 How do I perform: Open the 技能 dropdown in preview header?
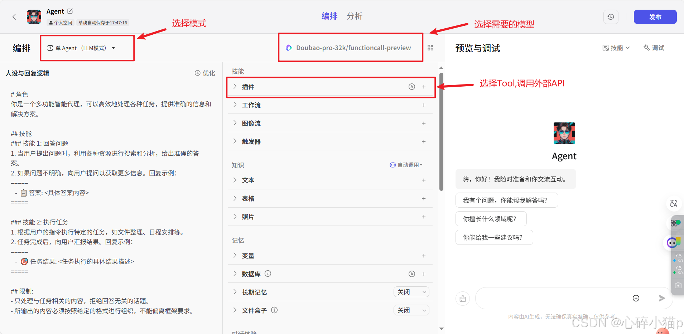coord(616,48)
